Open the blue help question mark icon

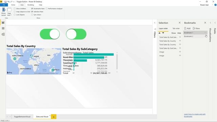(x=216, y=5)
